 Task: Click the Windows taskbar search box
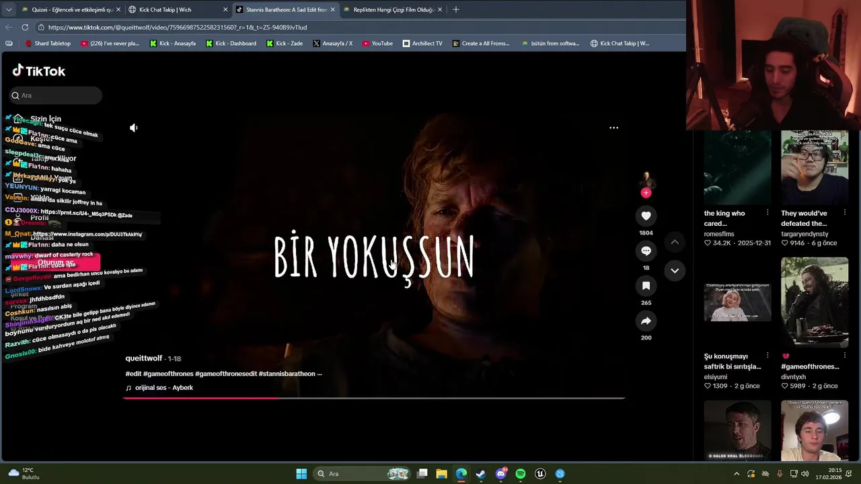pos(363,474)
